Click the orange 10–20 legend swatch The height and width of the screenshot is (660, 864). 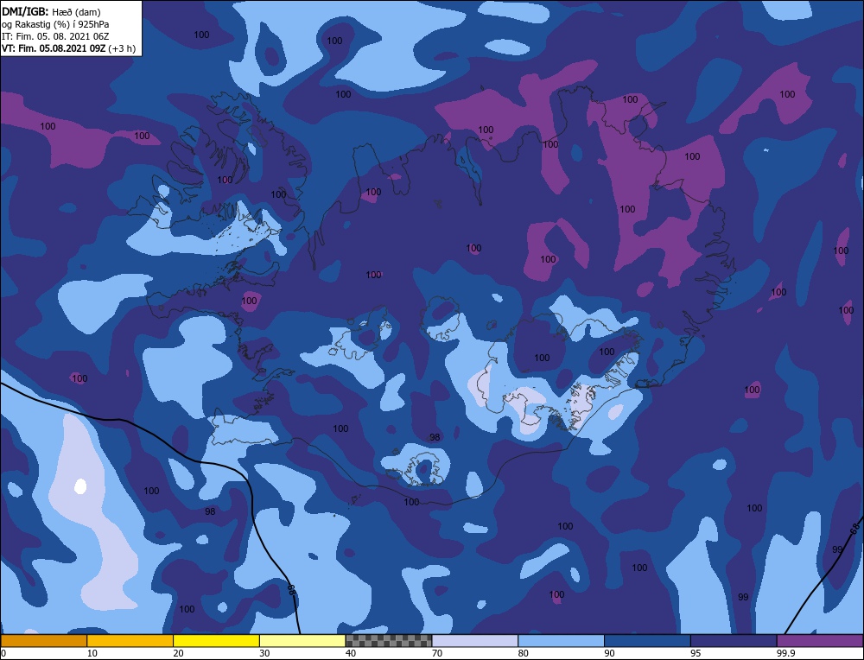point(130,641)
